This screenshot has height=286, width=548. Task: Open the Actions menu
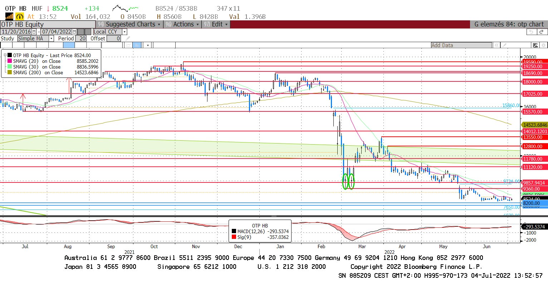[183, 24]
